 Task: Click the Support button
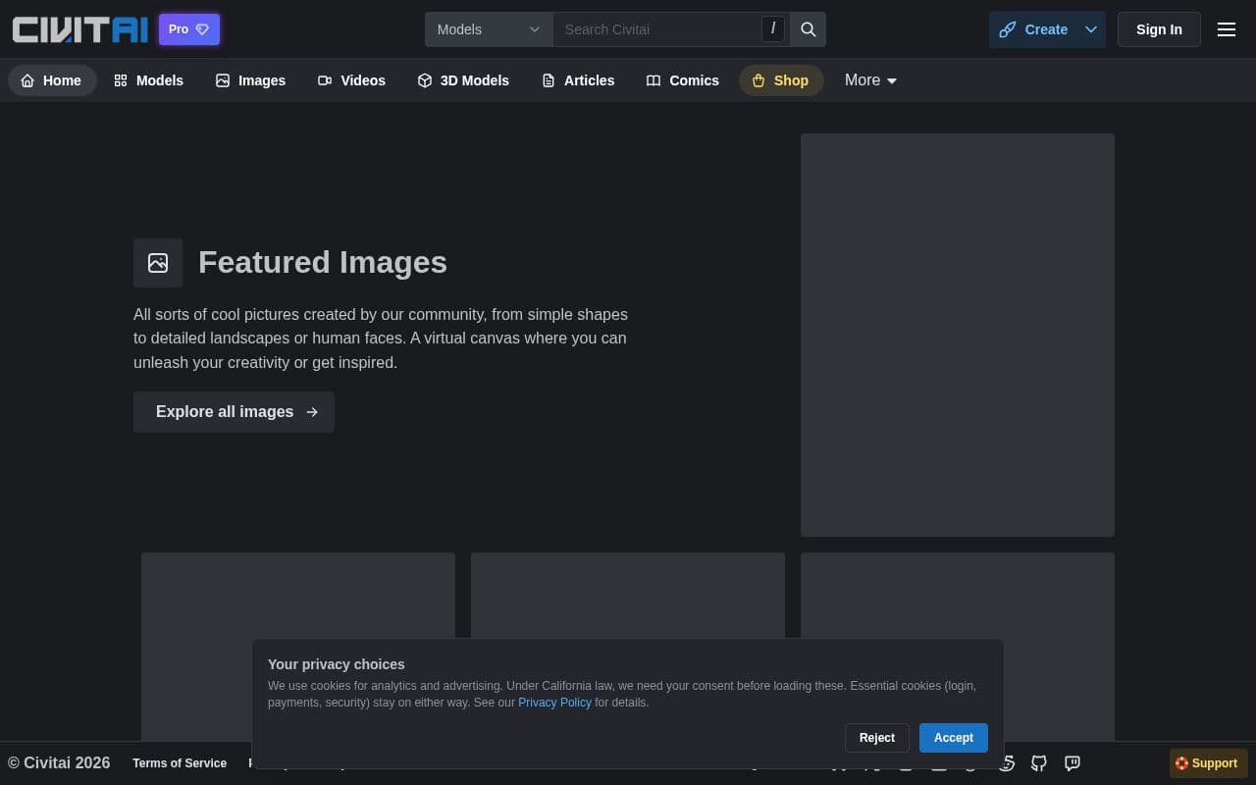[1209, 763]
